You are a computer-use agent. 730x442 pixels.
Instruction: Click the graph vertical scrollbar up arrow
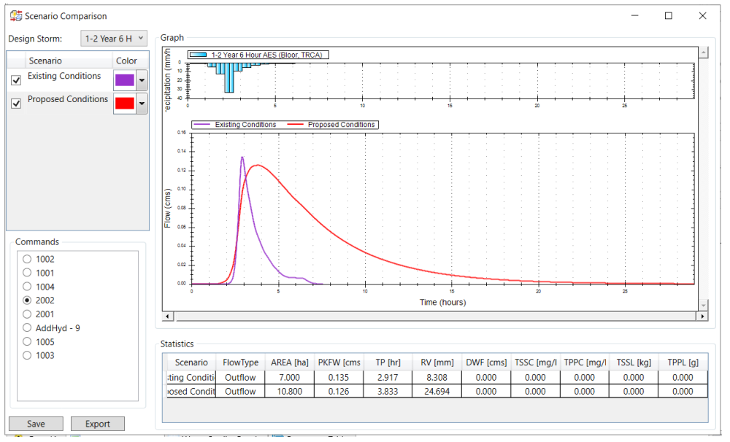704,53
